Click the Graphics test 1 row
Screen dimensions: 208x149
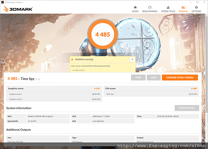tap(54, 94)
